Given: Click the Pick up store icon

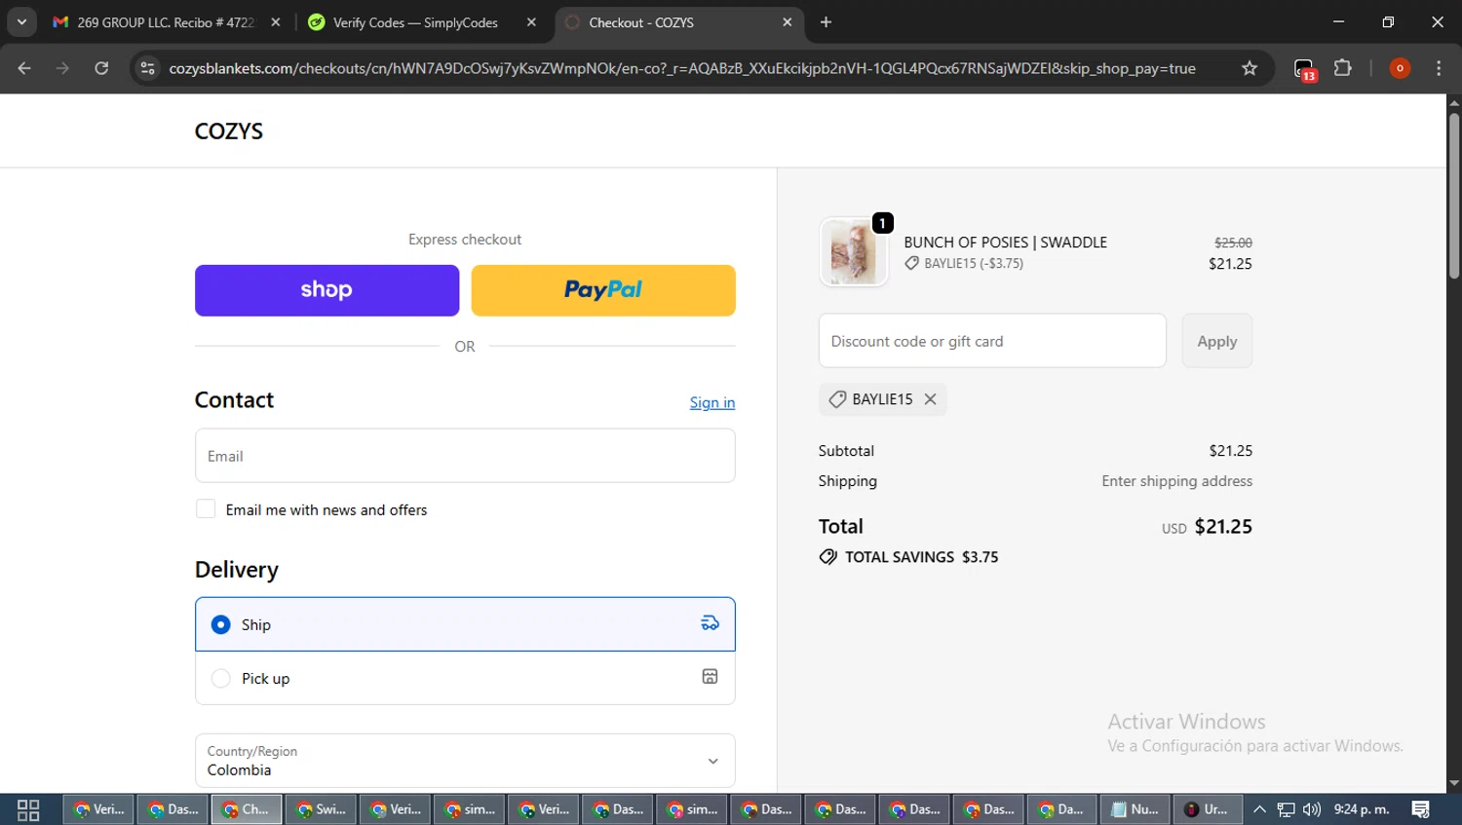Looking at the screenshot, I should 710,677.
